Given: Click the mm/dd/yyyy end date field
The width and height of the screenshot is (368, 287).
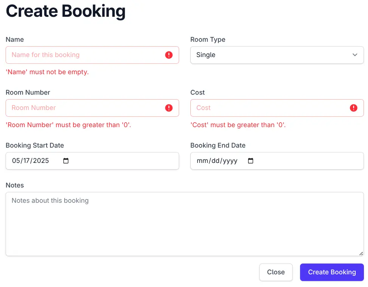Looking at the screenshot, I should click(x=277, y=161).
